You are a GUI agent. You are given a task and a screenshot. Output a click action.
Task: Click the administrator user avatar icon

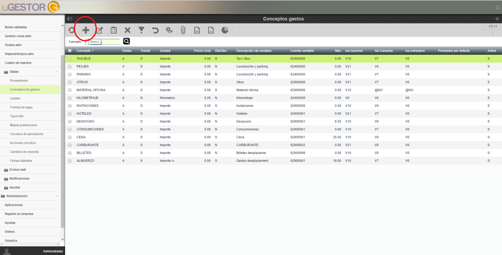coord(7,251)
